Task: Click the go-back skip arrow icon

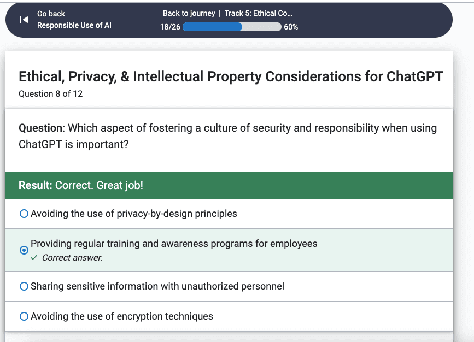Action: (x=24, y=20)
